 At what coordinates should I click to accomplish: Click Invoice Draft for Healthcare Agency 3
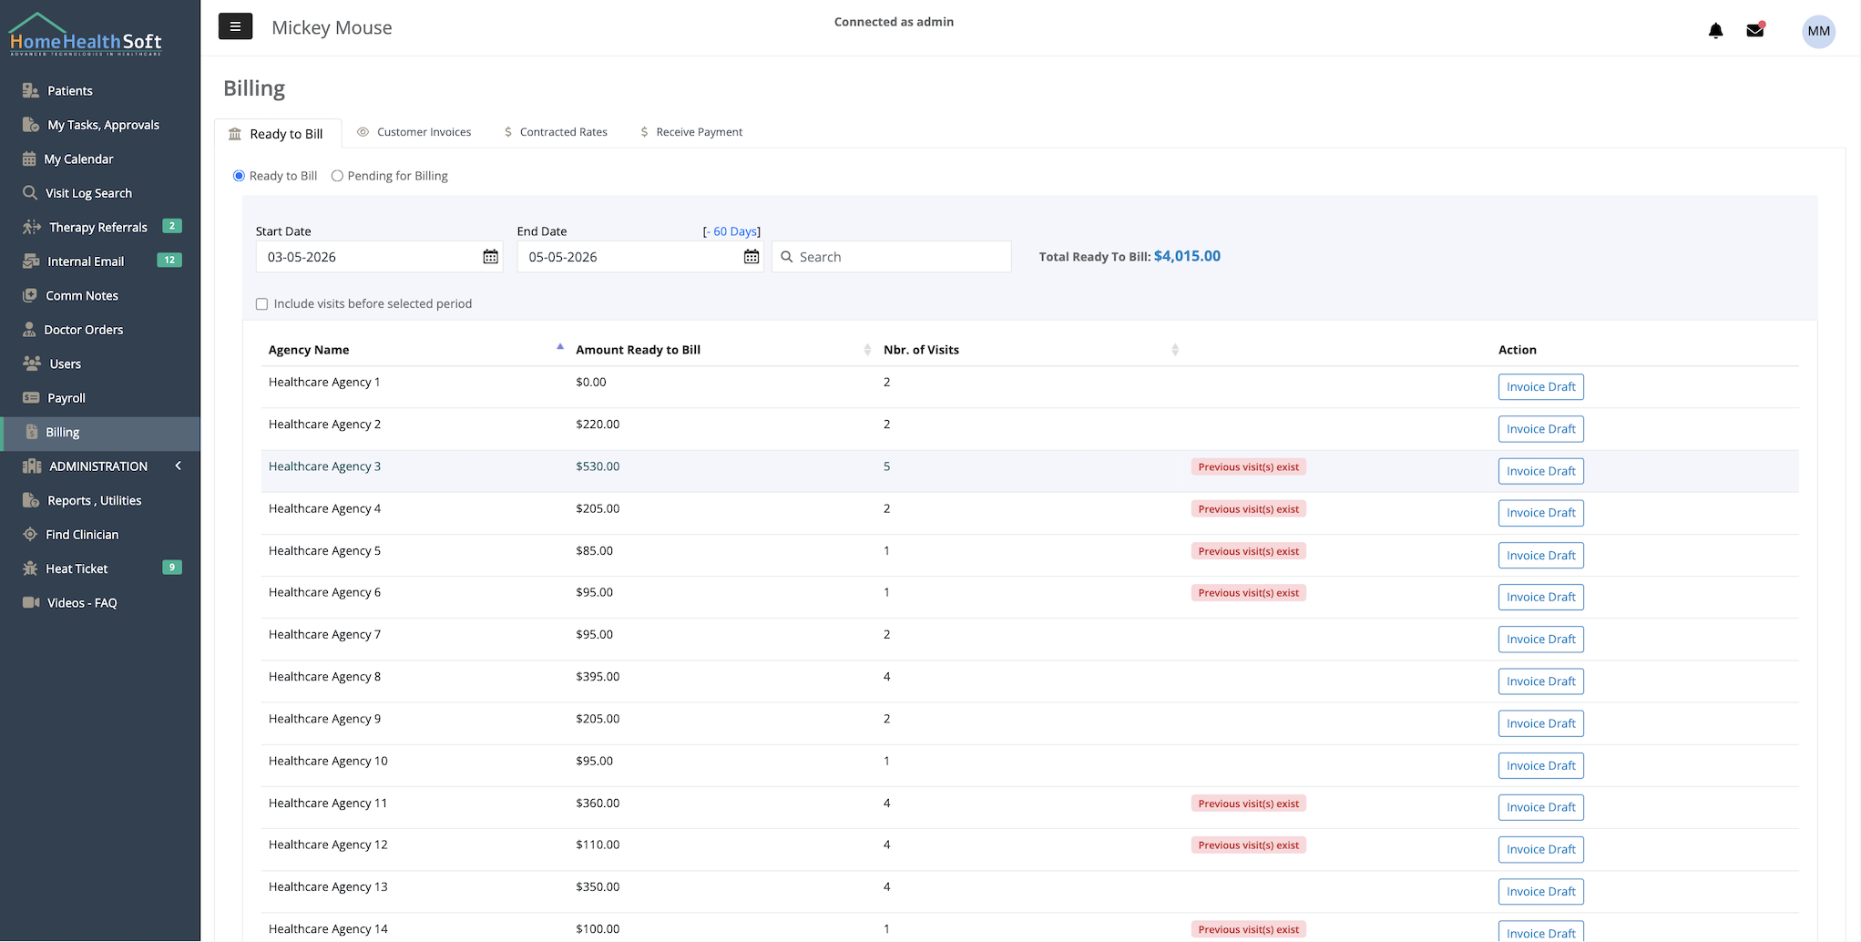[1540, 471]
